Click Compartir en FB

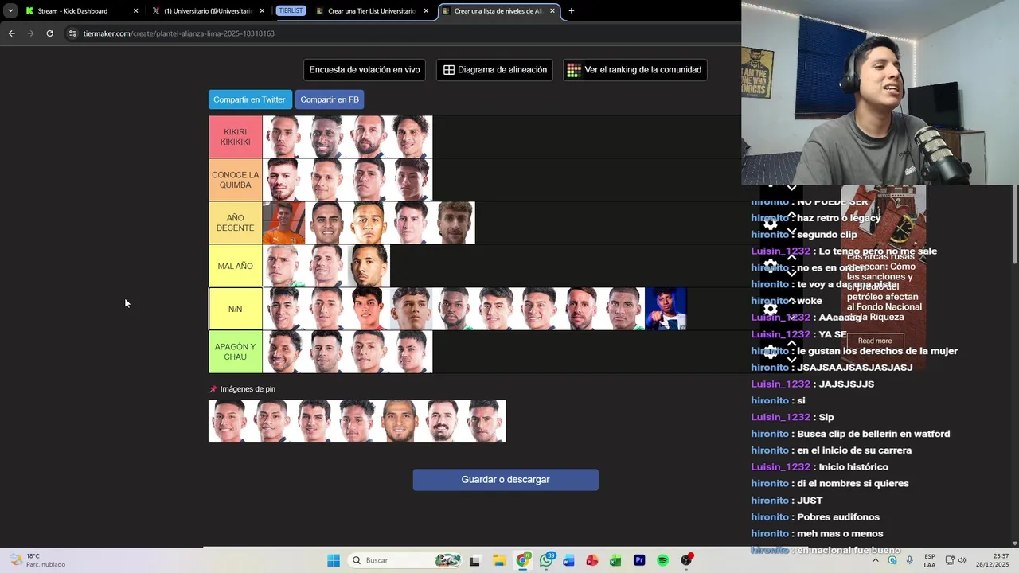[330, 99]
